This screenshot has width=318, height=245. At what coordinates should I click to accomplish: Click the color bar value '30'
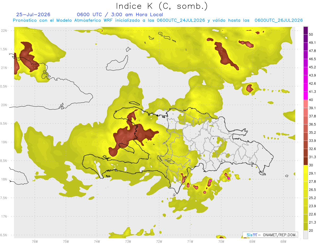coord(311,165)
